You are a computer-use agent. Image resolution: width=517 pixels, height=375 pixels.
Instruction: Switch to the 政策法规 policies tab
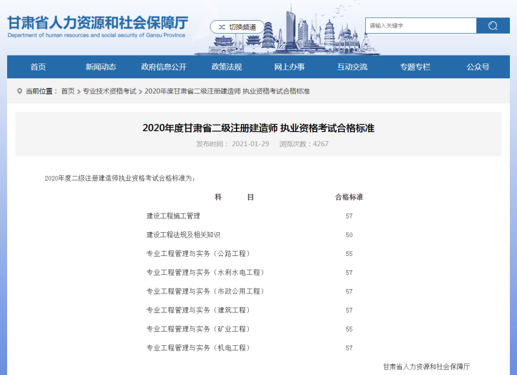click(226, 67)
